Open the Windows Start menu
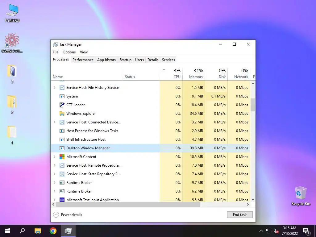The image size is (316, 237). coord(7,231)
